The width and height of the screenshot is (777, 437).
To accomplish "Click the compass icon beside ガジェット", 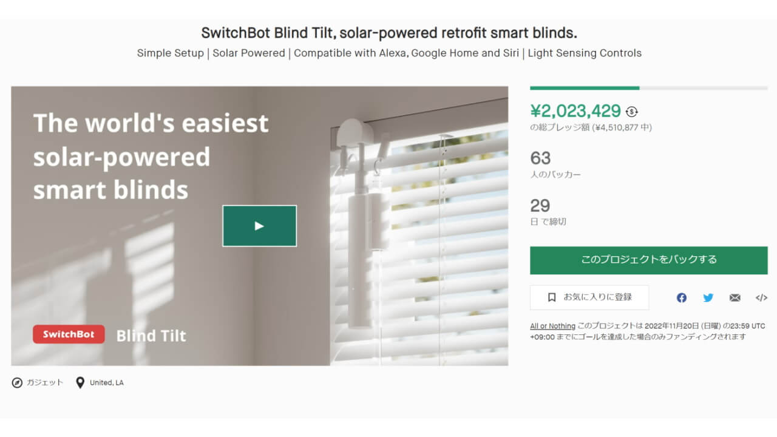I will [17, 383].
